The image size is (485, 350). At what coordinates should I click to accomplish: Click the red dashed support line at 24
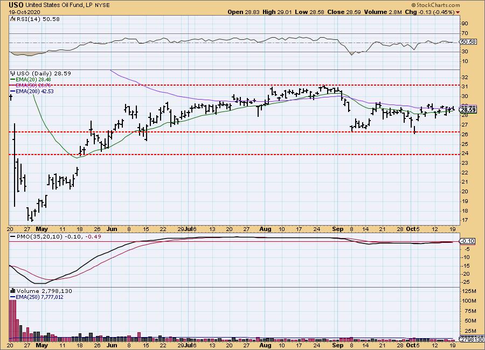tap(234, 155)
